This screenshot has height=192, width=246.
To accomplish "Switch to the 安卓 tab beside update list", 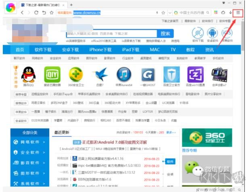I will 170,174.
